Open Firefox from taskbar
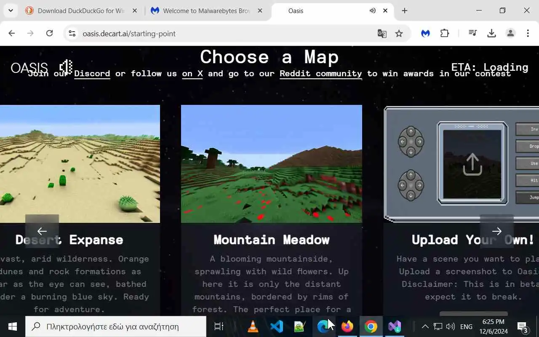 click(x=347, y=326)
